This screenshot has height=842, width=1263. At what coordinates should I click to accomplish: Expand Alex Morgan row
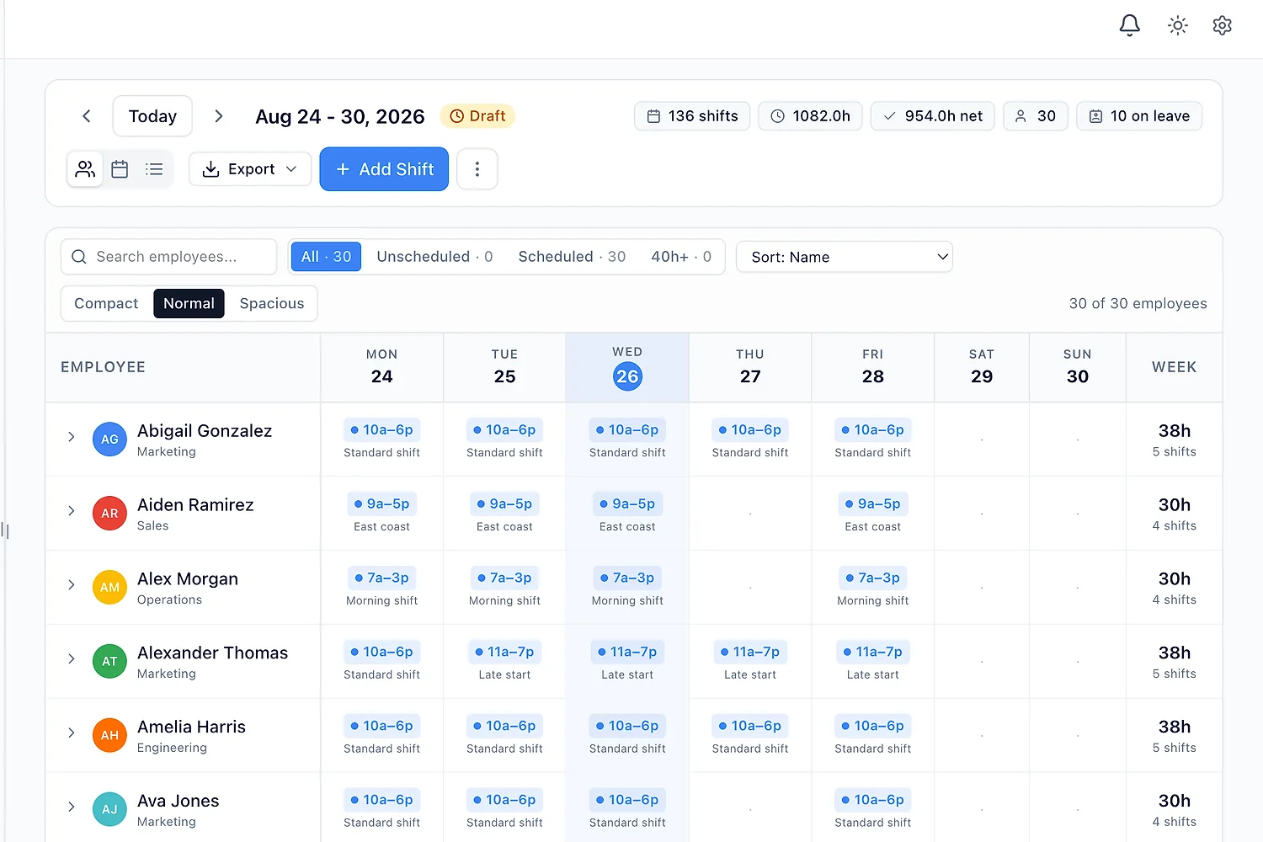pos(72,585)
